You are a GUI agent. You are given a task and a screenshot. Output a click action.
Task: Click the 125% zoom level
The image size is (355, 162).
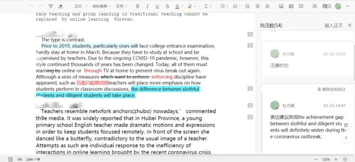(x=326, y=159)
